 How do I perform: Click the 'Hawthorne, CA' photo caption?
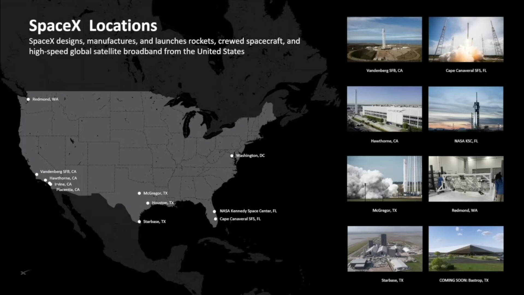coord(385,141)
